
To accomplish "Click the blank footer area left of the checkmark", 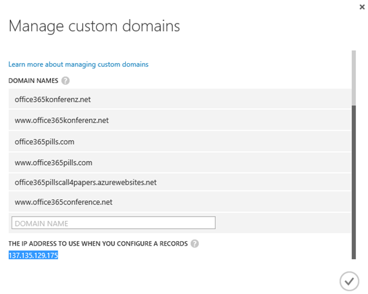I will 184,281.
